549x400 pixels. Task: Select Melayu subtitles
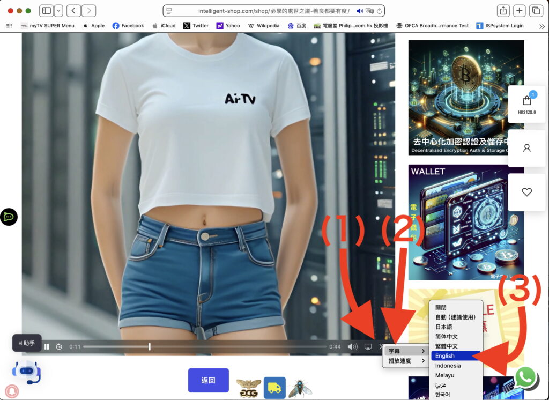tap(456, 375)
